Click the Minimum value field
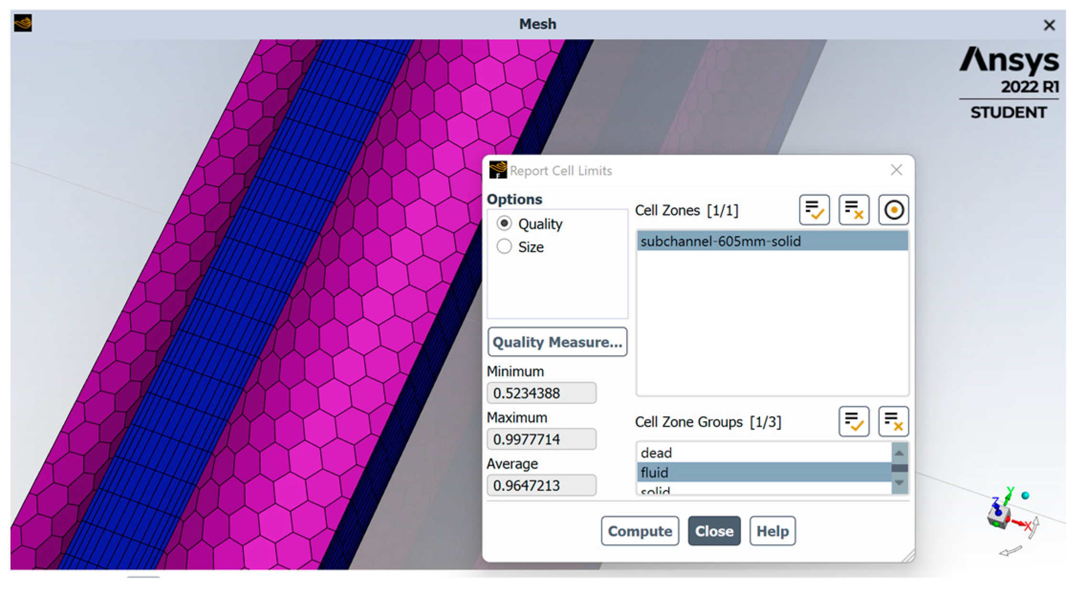Image resolution: width=1080 pixels, height=590 pixels. tap(541, 393)
